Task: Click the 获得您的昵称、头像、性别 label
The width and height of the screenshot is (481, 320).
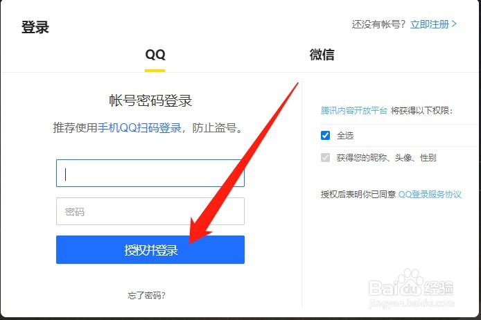Action: [x=386, y=157]
